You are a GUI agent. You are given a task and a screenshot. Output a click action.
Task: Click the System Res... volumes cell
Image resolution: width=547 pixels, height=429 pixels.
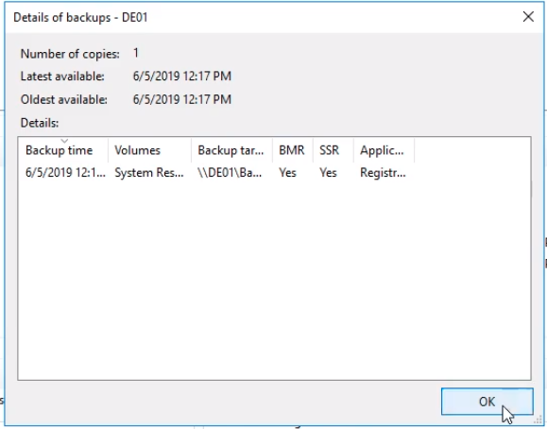[x=149, y=173]
